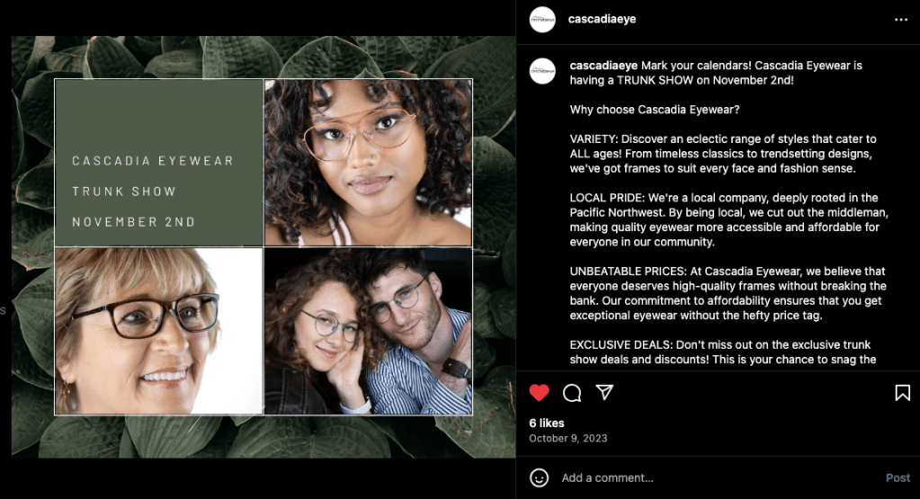The height and width of the screenshot is (499, 920).
Task: View the 6 likes list
Action: tap(546, 423)
